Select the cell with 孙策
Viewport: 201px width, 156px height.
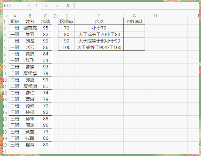click(x=30, y=119)
